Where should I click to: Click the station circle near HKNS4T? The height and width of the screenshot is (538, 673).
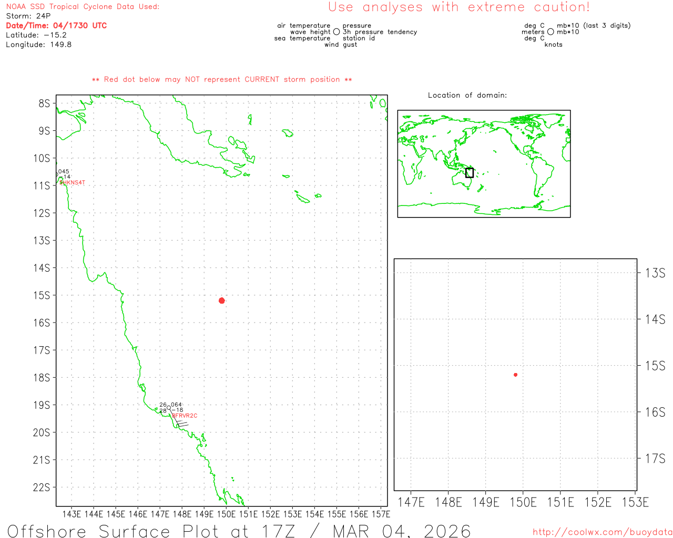pos(57,175)
